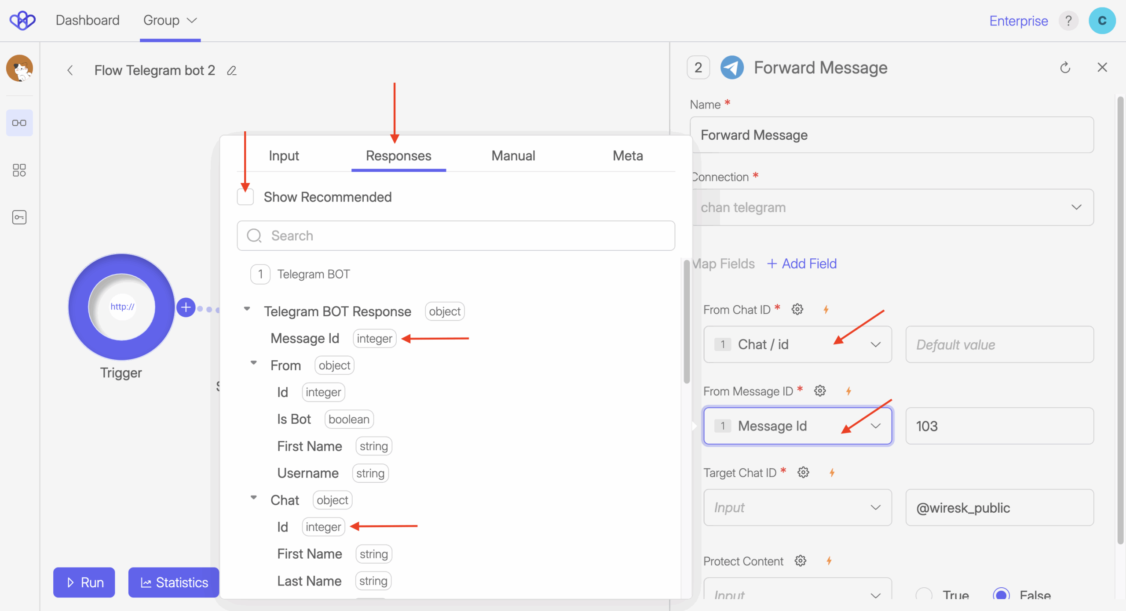Switch to the Input tab
The width and height of the screenshot is (1126, 611).
(284, 155)
